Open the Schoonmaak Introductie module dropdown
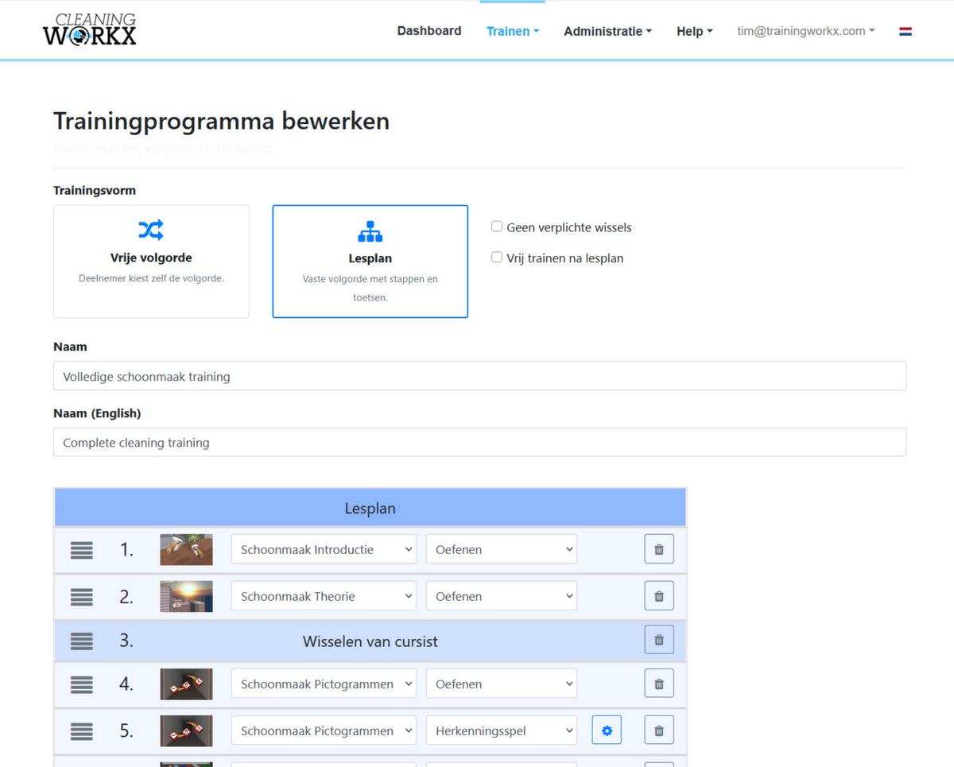This screenshot has height=767, width=954. pos(324,549)
